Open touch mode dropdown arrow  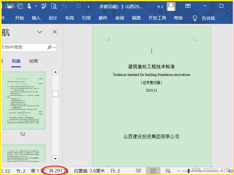36,6
